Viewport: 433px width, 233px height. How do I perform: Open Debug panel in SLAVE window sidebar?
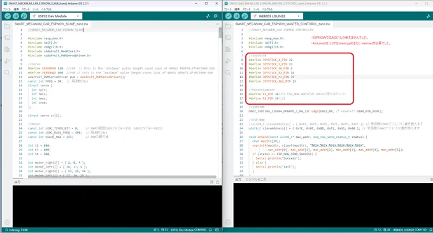point(7,61)
